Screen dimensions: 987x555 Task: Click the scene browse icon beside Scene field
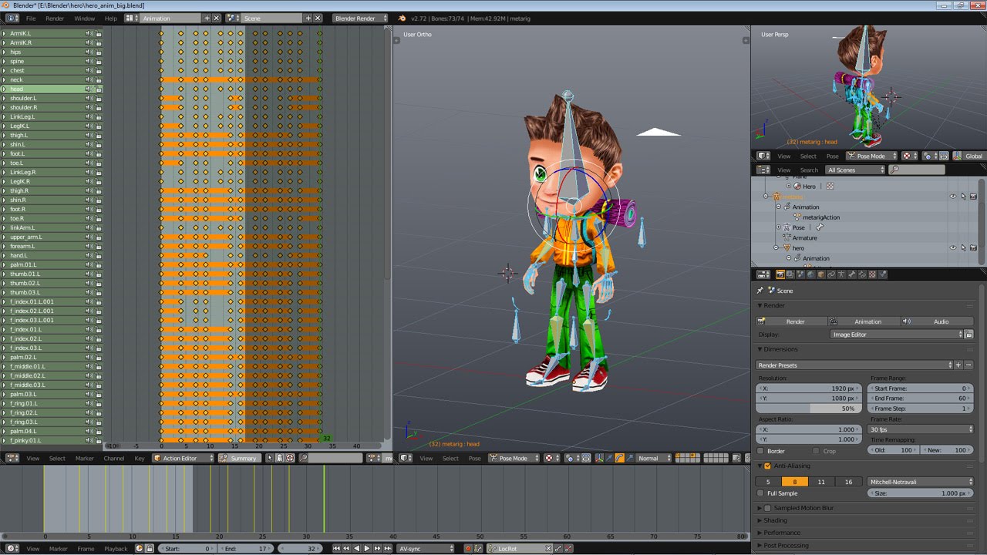click(234, 18)
